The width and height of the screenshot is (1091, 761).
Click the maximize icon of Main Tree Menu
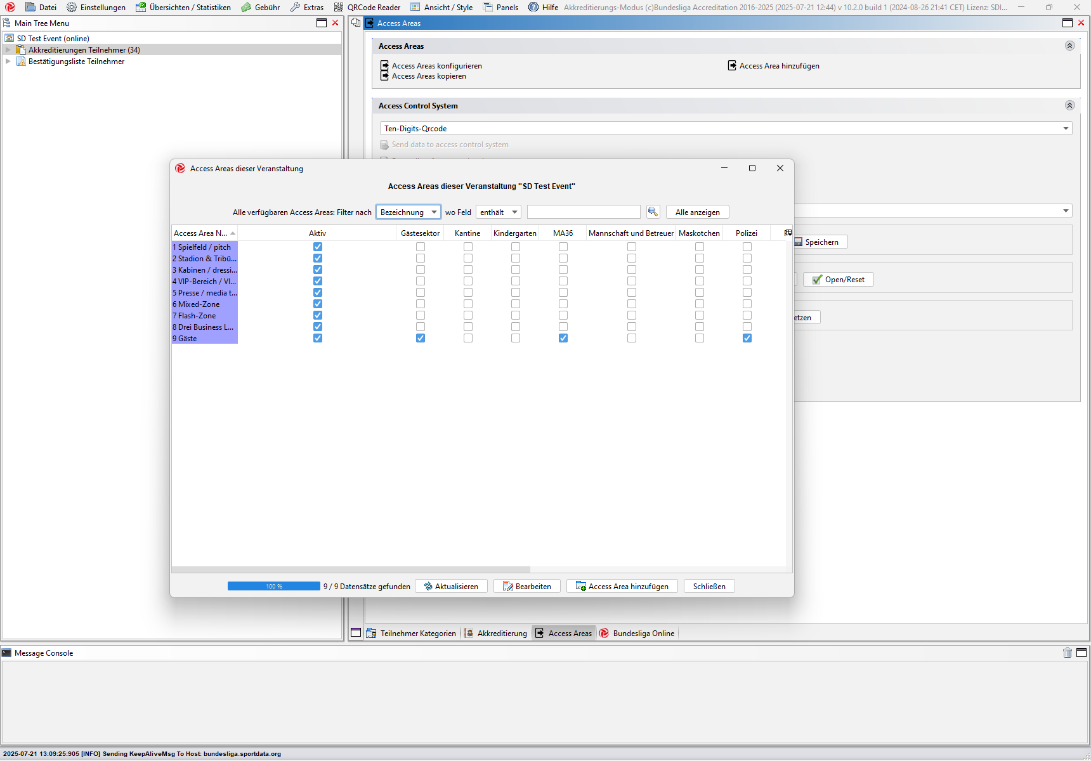pyautogui.click(x=322, y=23)
